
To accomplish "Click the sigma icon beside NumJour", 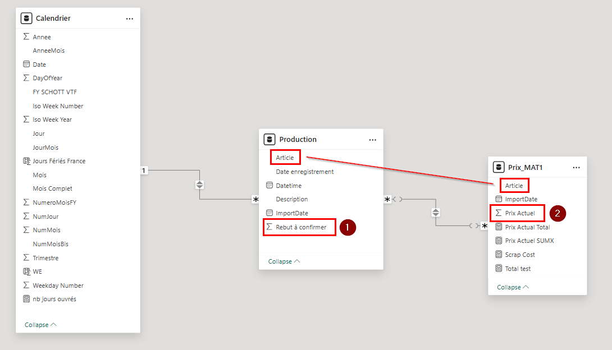I will 26,216.
